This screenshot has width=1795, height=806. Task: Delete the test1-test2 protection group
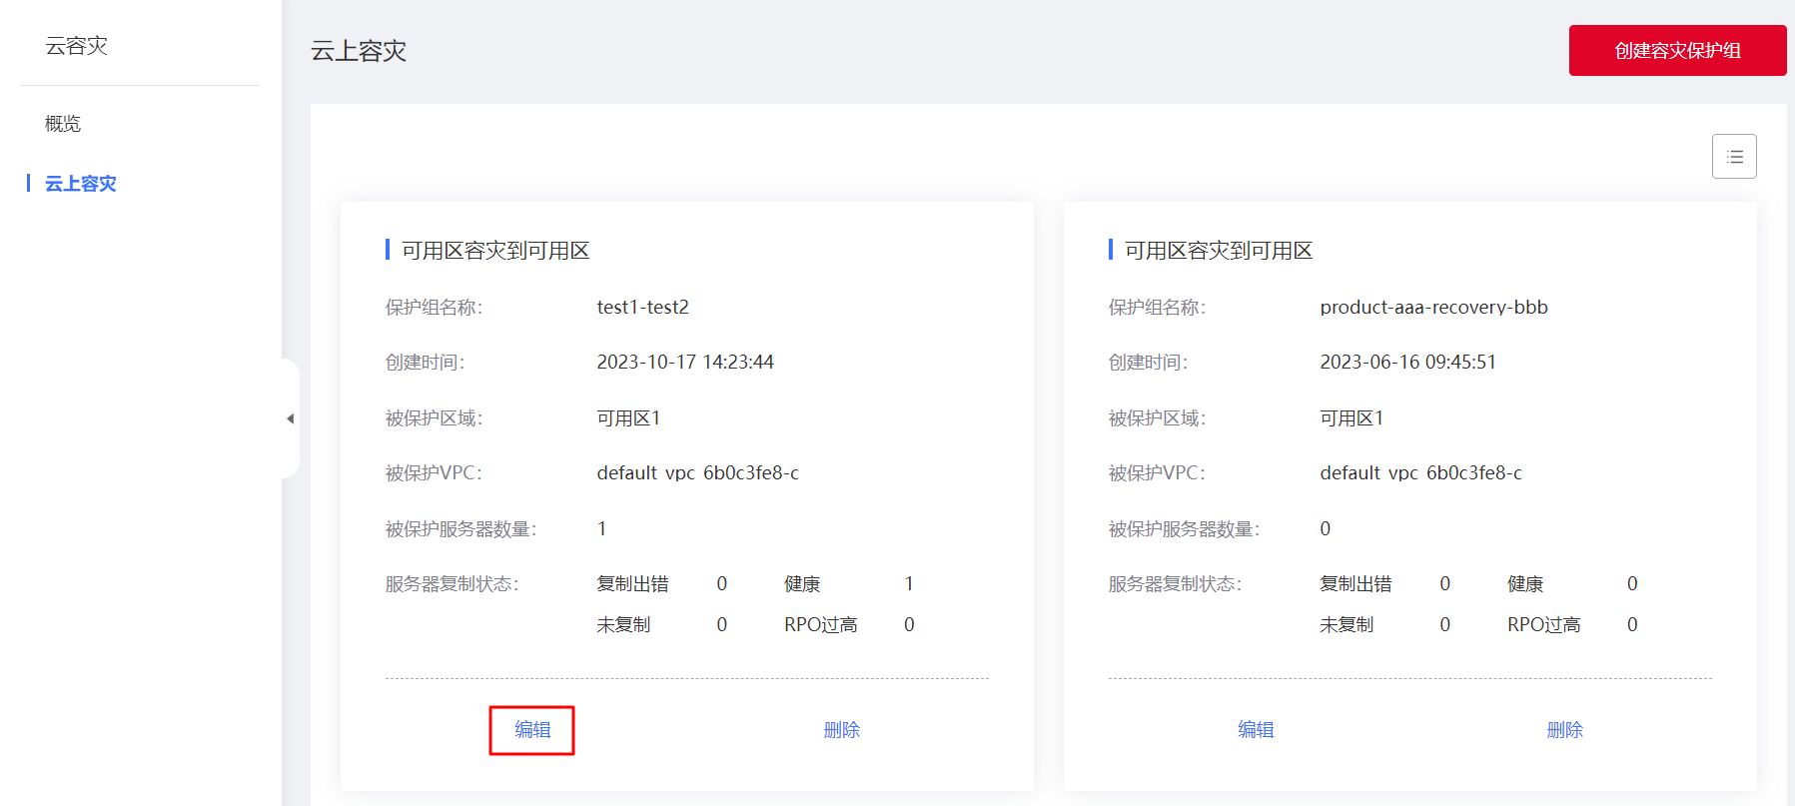(x=841, y=730)
